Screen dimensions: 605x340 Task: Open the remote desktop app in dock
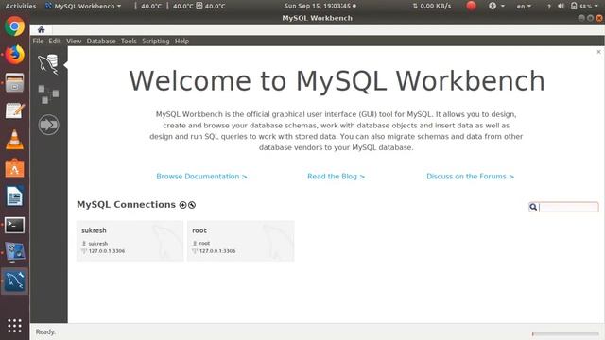pyautogui.click(x=15, y=252)
